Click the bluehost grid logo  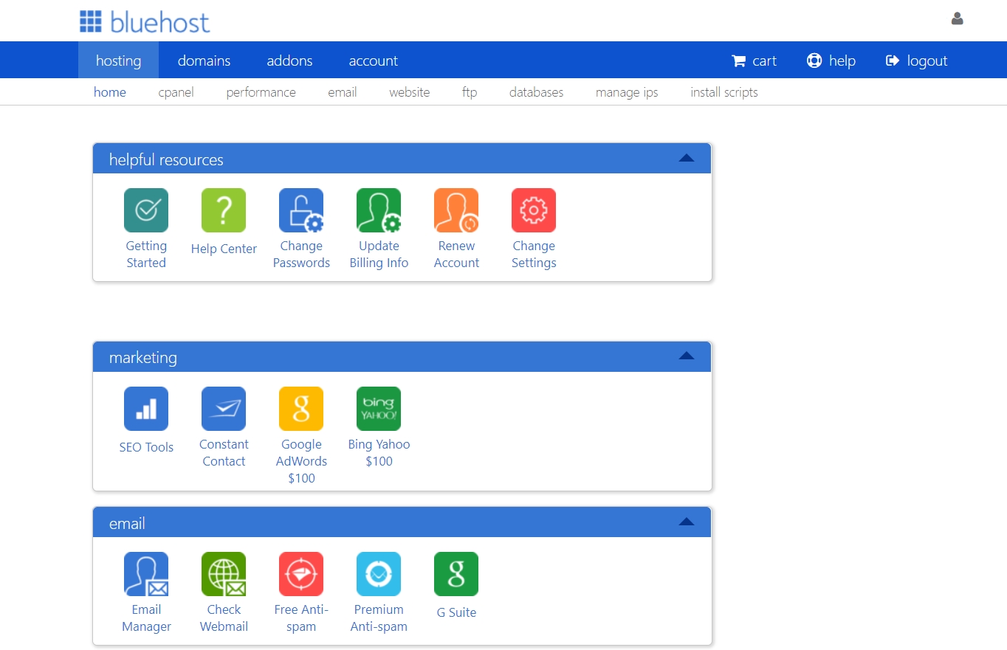91,22
